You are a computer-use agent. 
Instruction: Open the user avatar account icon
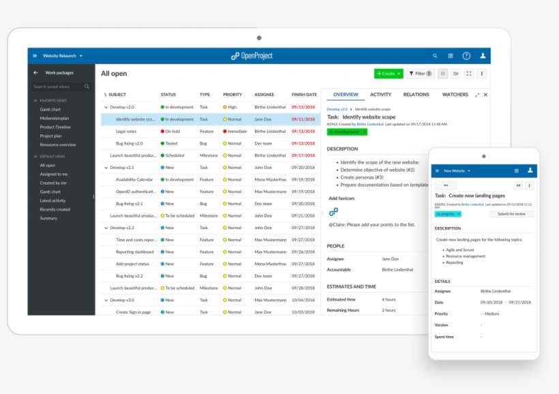pos(483,57)
